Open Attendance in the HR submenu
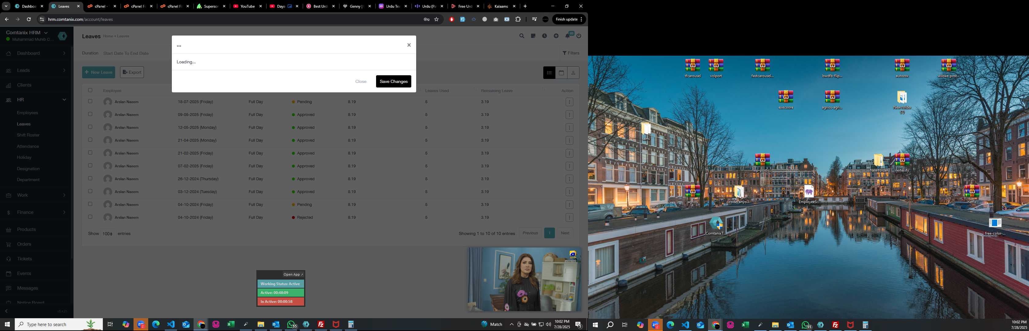Image resolution: width=1029 pixels, height=331 pixels. pos(28,146)
